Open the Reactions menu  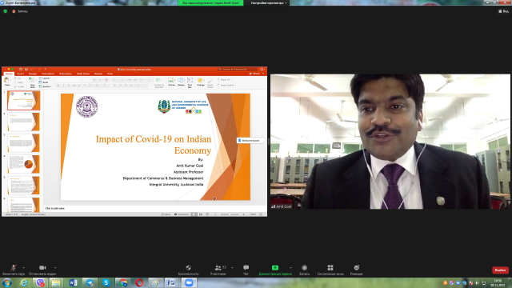[356, 270]
